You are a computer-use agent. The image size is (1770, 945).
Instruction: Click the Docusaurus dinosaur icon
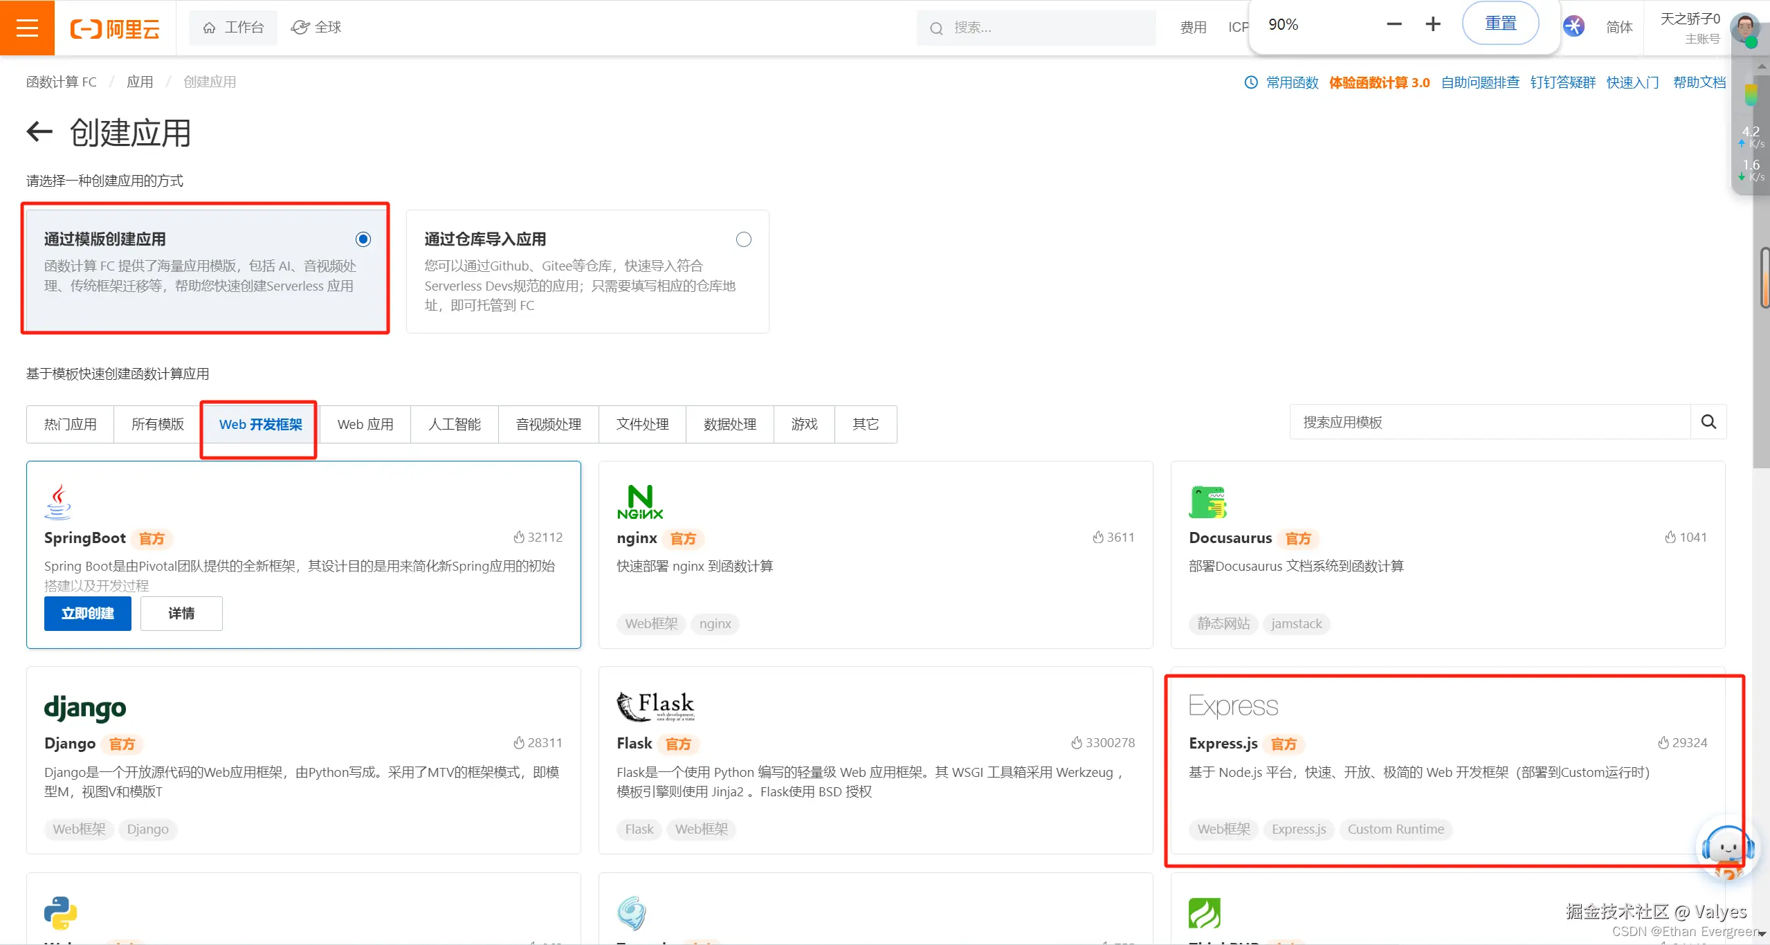(x=1207, y=502)
